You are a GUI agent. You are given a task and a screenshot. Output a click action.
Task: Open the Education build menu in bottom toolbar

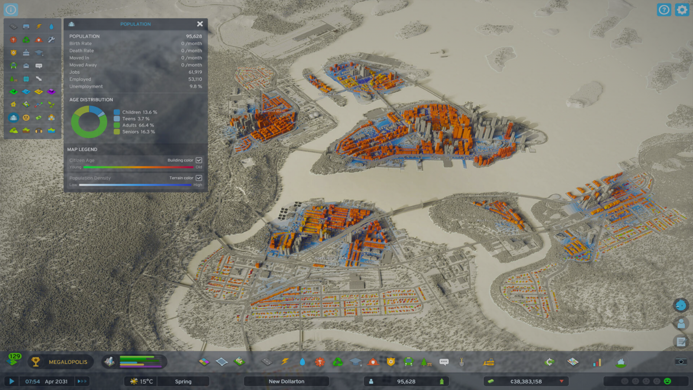click(x=355, y=362)
